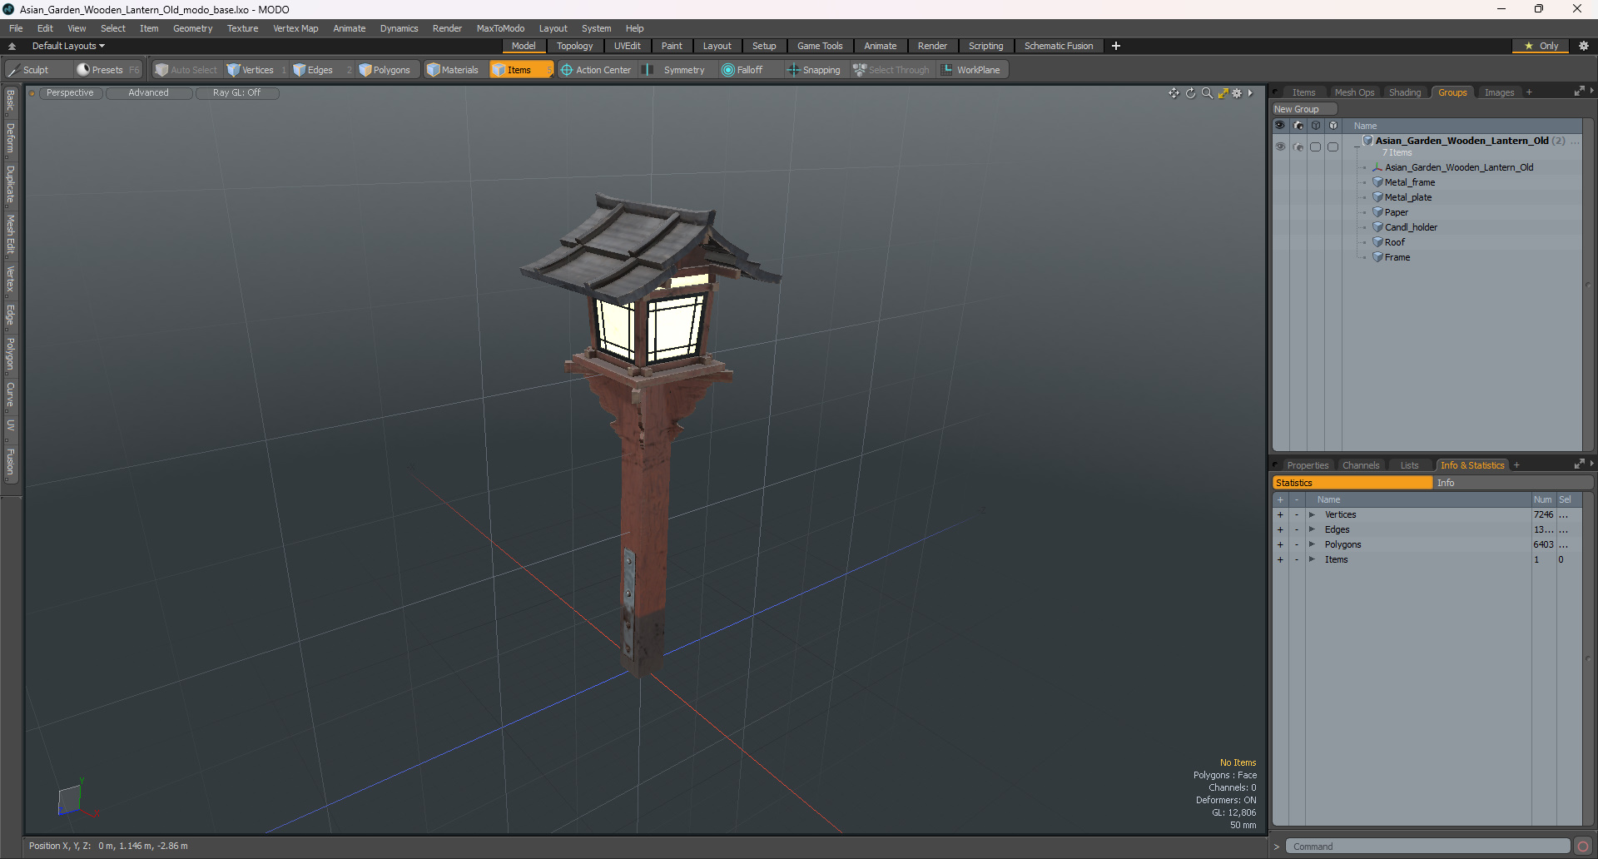Select the Roof mesh item
Image resolution: width=1598 pixels, height=859 pixels.
click(x=1394, y=242)
